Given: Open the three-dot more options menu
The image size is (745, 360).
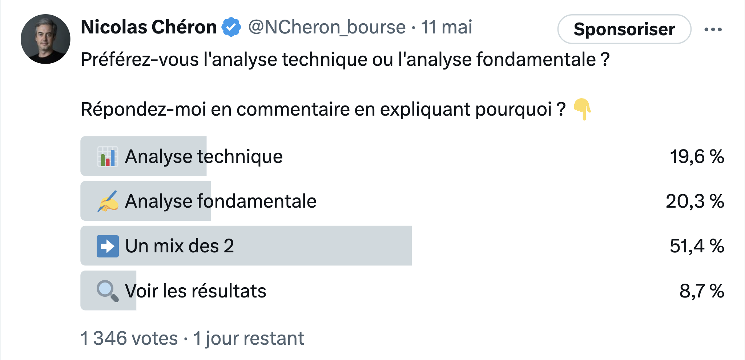Looking at the screenshot, I should (x=713, y=29).
